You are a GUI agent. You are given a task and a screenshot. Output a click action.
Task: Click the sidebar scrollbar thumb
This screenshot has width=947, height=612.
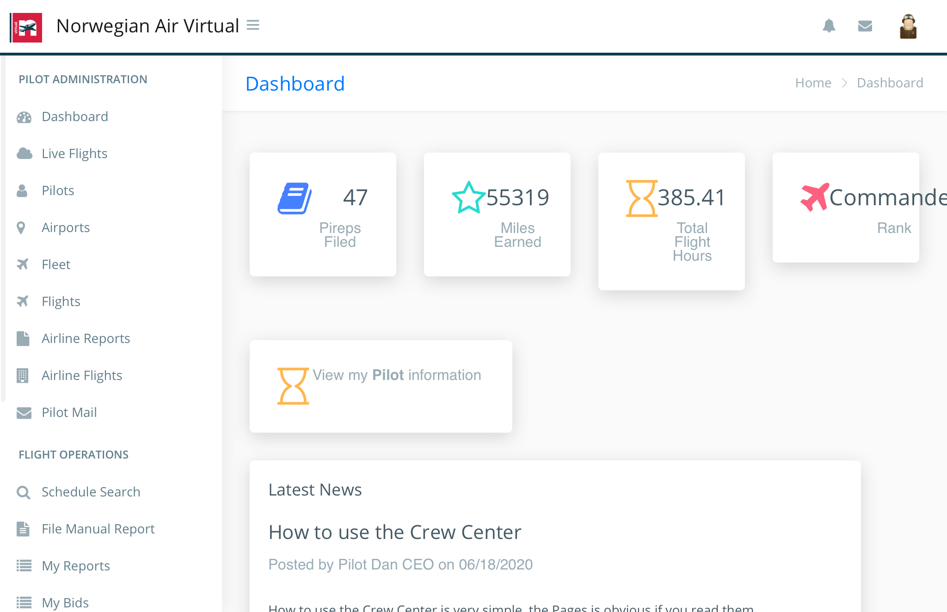3,229
